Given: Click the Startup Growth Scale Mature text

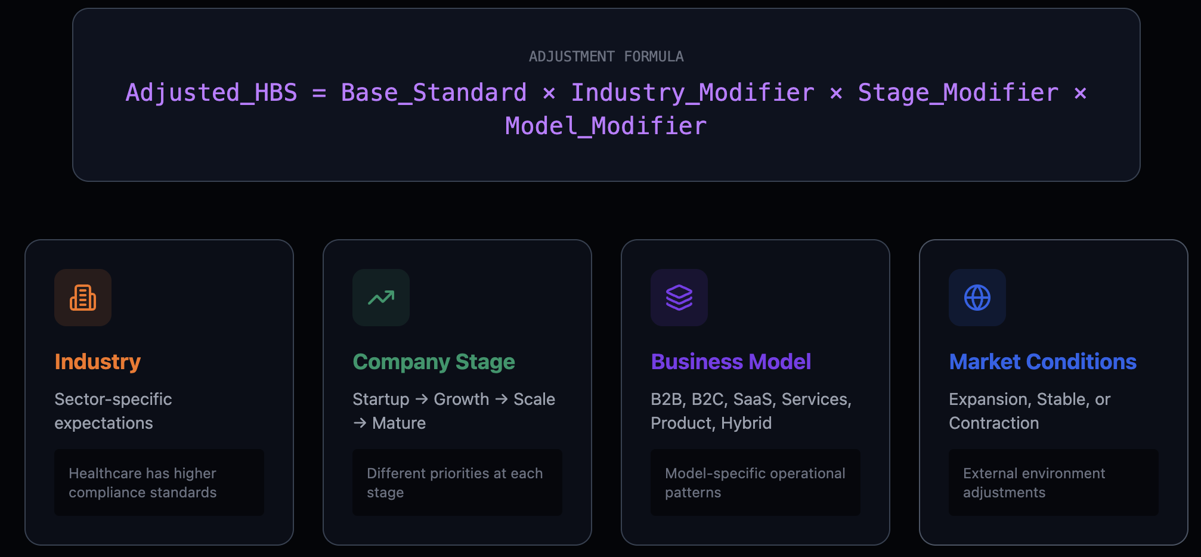Looking at the screenshot, I should 453,411.
